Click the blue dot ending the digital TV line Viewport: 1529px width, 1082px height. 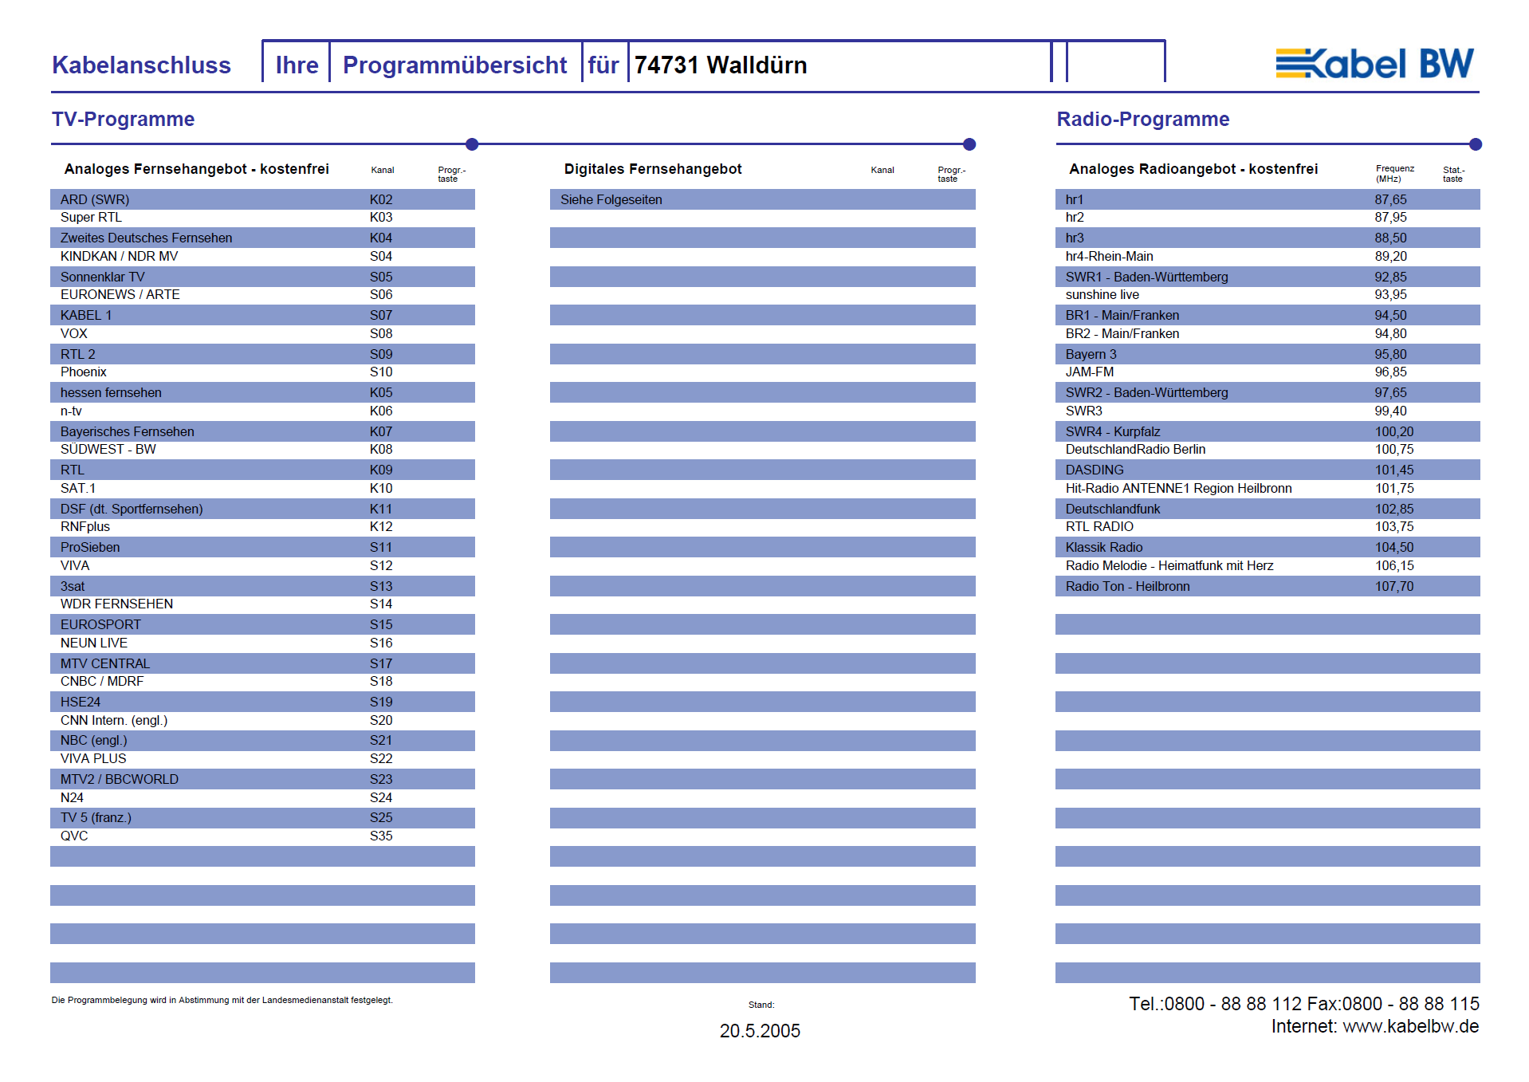coord(969,144)
